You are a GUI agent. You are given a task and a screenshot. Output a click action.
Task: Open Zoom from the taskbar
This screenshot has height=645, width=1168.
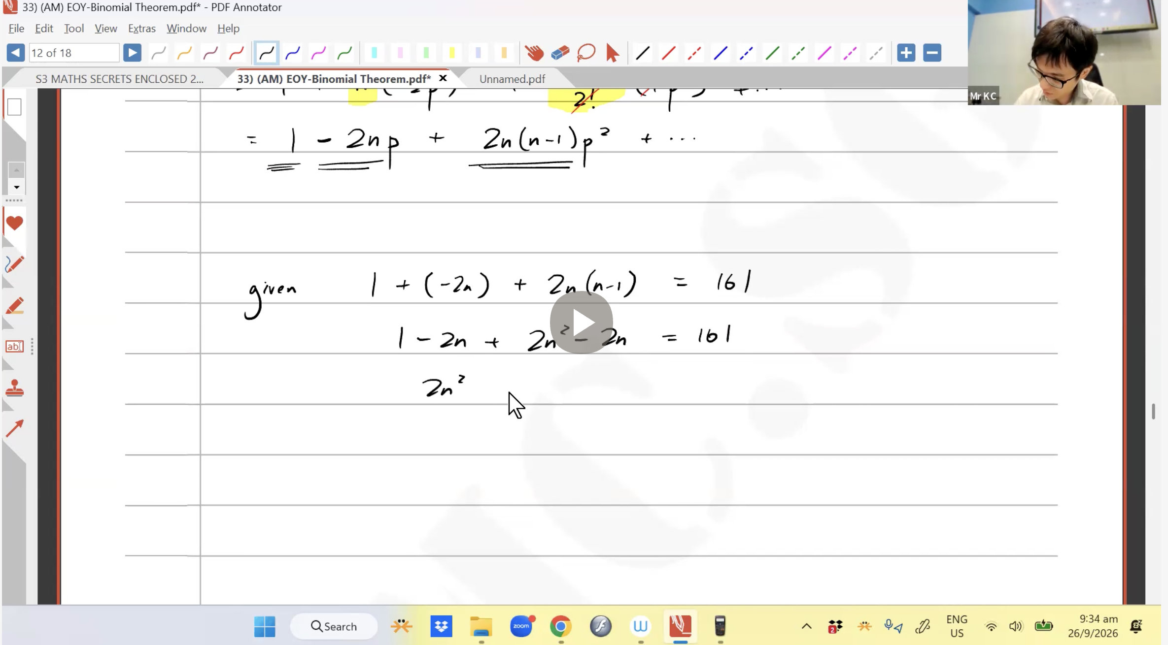521,626
